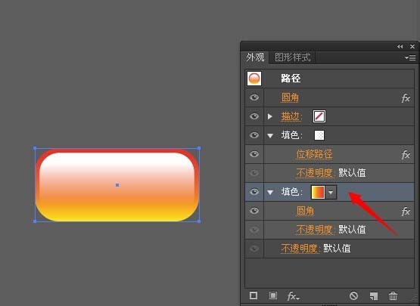Click the 路径 appearance thumbnail
This screenshot has width=420, height=306.
(254, 79)
